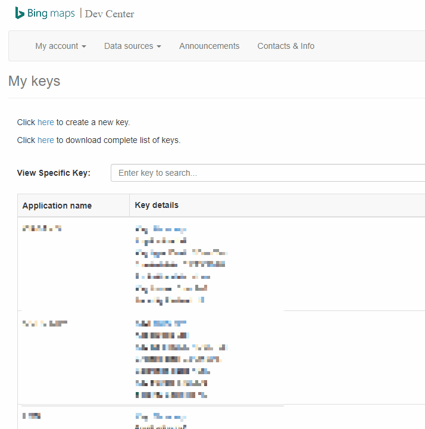
Task: Select the first blurred application name in table
Action: (x=42, y=228)
